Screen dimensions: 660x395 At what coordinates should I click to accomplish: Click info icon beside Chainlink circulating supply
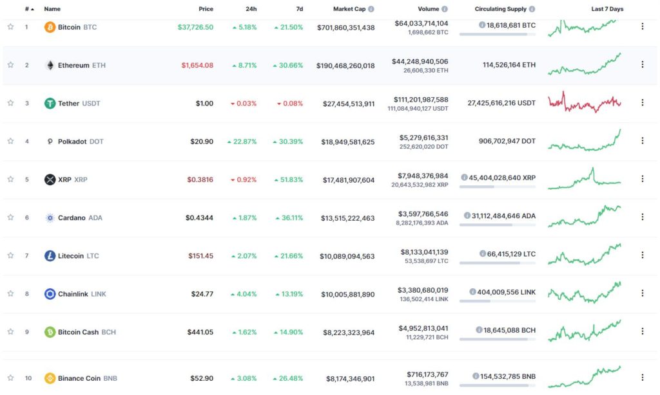coord(472,291)
